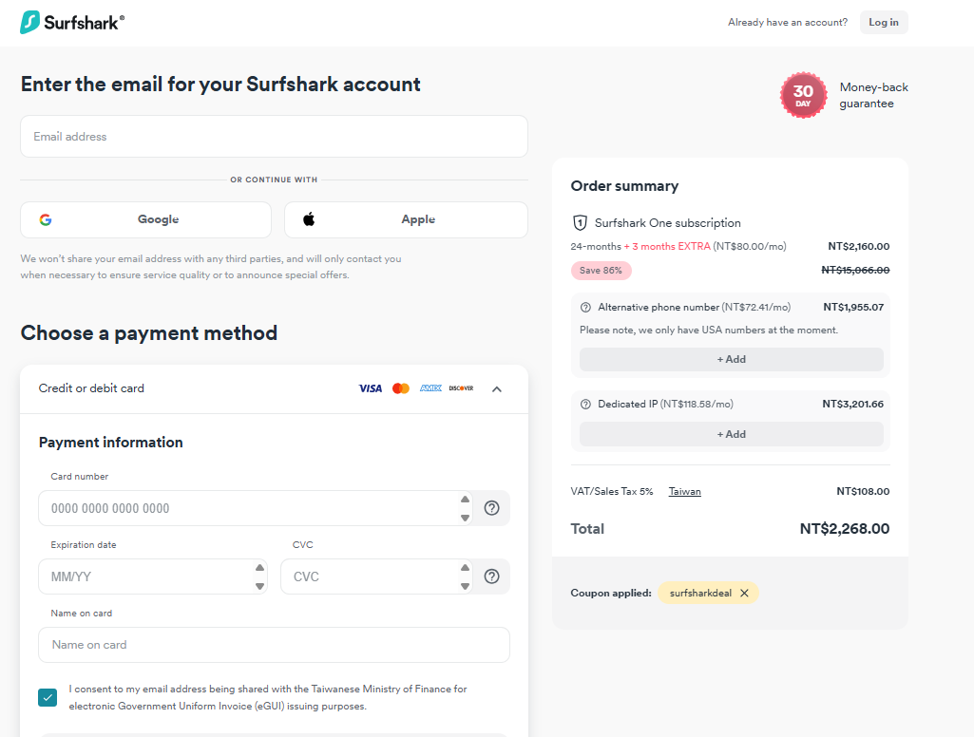This screenshot has width=974, height=737.
Task: Focus the Name on card input
Action: 274,645
